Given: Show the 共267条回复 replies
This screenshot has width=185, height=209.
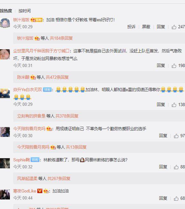Looking at the screenshot, I should 59,179.
